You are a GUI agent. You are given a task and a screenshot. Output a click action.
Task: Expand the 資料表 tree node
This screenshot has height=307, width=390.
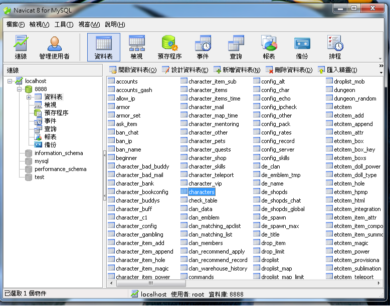coord(29,97)
